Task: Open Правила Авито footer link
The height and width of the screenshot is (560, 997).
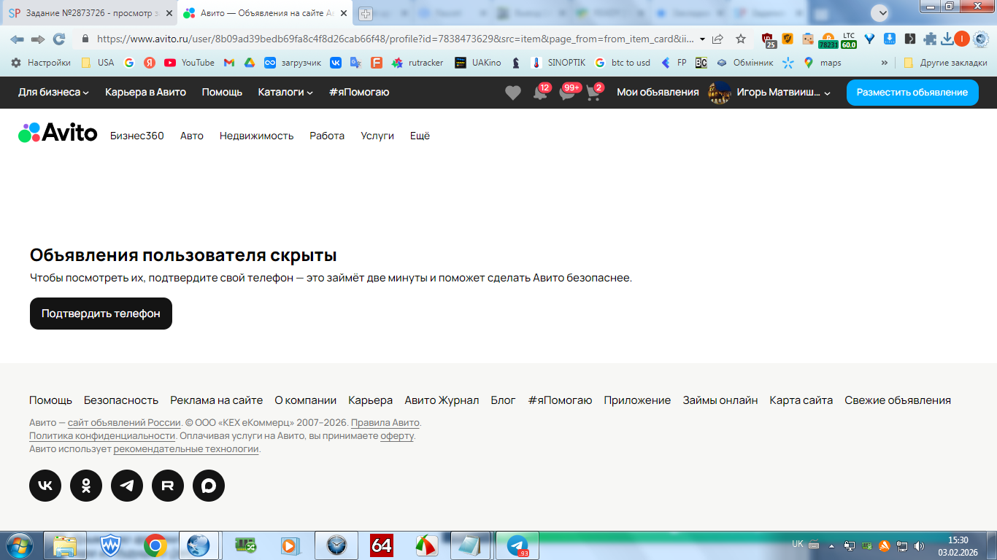Action: (x=385, y=423)
